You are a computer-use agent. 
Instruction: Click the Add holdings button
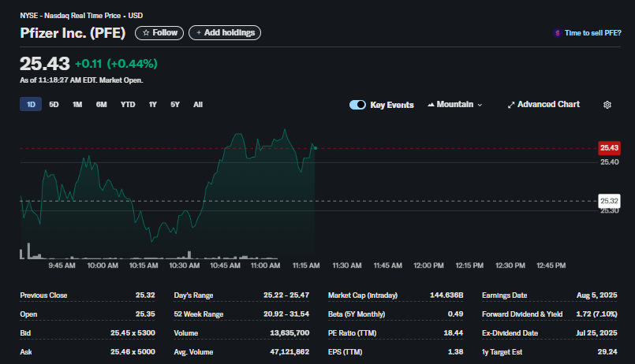coord(225,33)
